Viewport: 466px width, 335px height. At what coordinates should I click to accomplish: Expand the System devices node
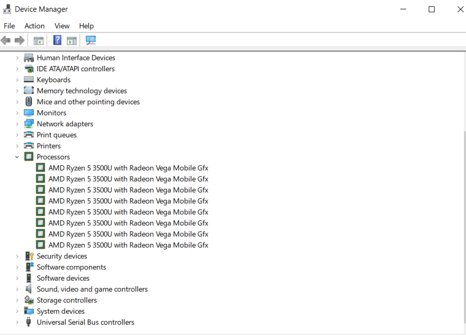17,311
